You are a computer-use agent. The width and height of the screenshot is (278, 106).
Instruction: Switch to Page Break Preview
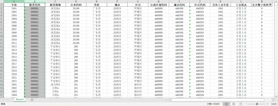241,104
